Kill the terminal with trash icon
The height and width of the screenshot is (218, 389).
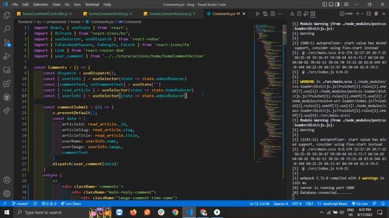[376, 14]
